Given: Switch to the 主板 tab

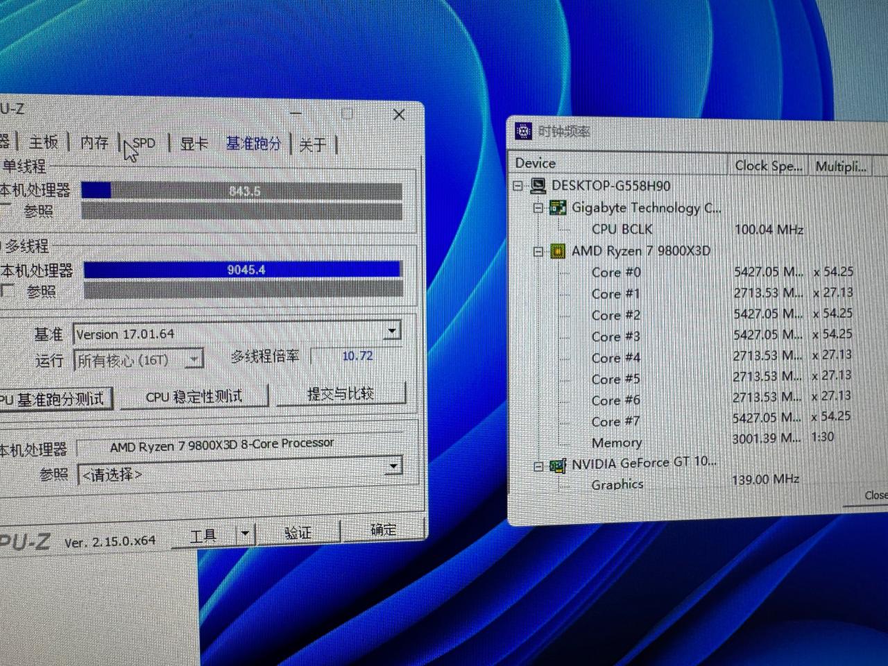Looking at the screenshot, I should 43,142.
